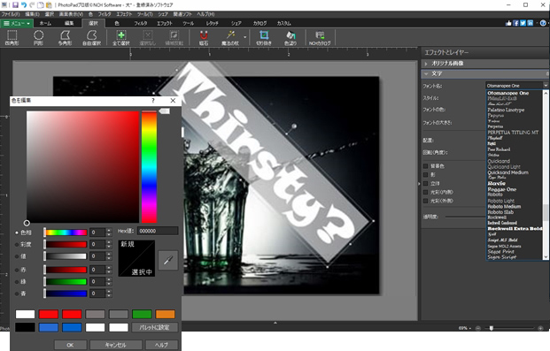The width and height of the screenshot is (550, 351).
Task: Enable the 影 shadow checkbox
Action: [425, 175]
